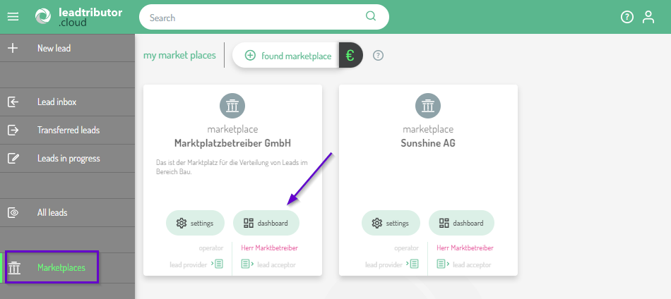Open settings for Marktplatzbetreiber GmbH
This screenshot has height=299, width=671.
(x=195, y=223)
